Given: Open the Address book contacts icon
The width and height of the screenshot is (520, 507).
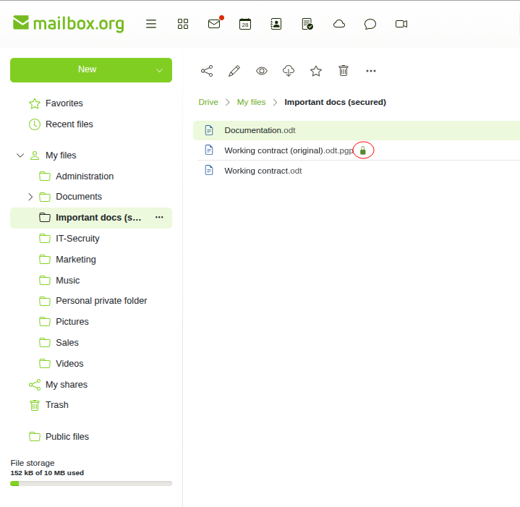Looking at the screenshot, I should click(276, 24).
